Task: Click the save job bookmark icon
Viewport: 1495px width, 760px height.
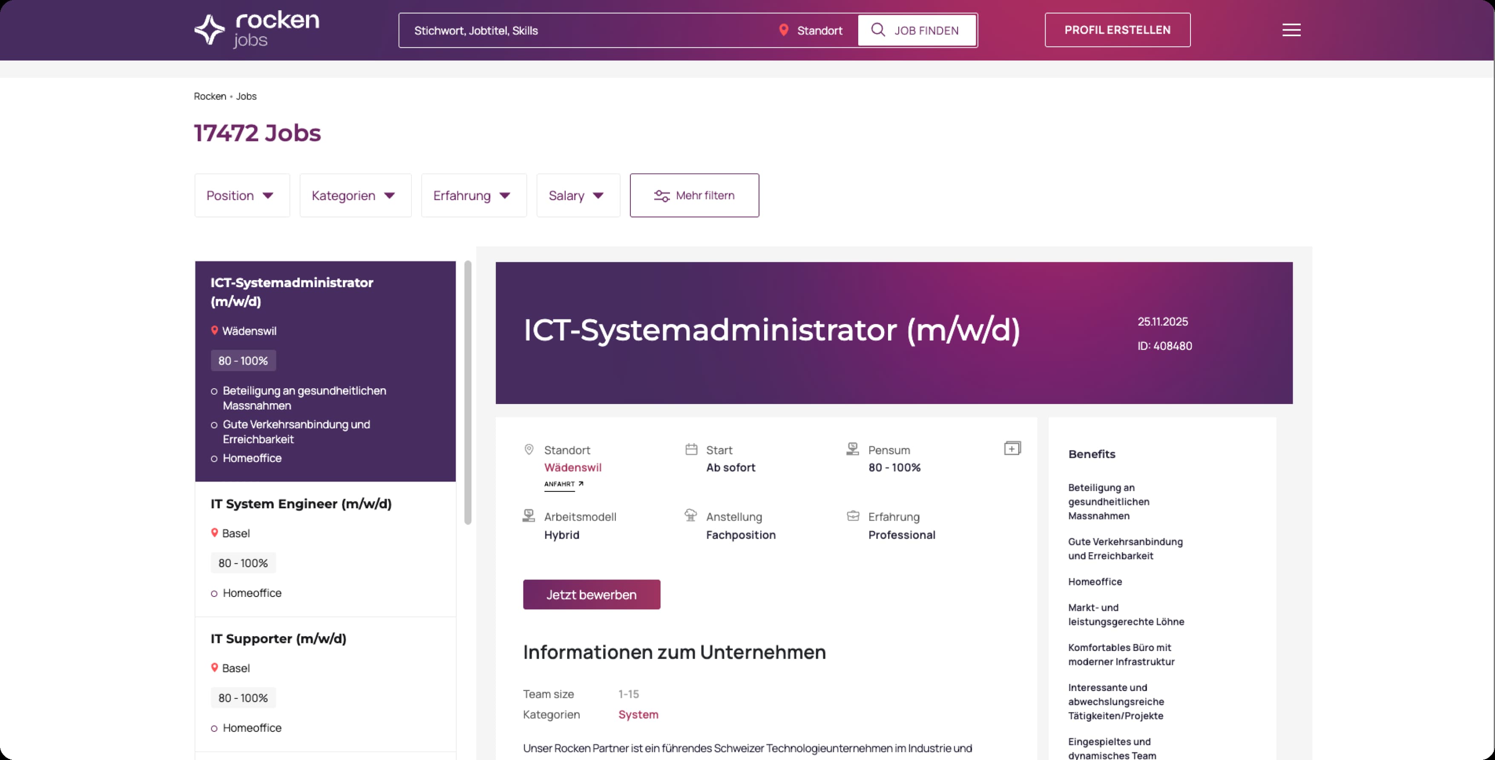Action: tap(1012, 448)
